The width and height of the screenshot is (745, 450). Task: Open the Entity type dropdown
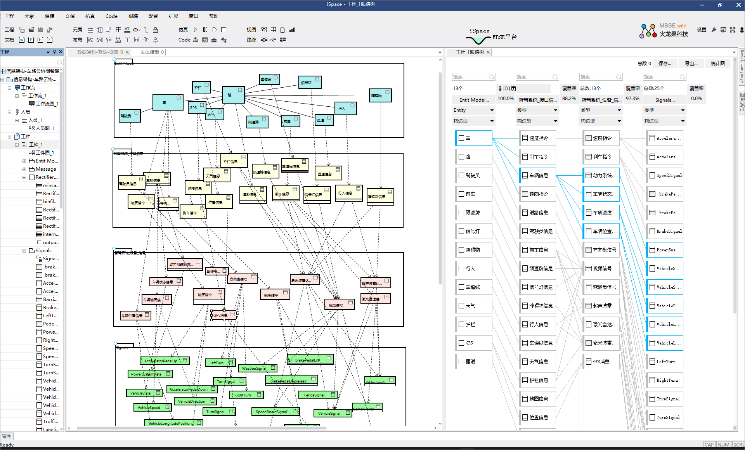pos(473,110)
